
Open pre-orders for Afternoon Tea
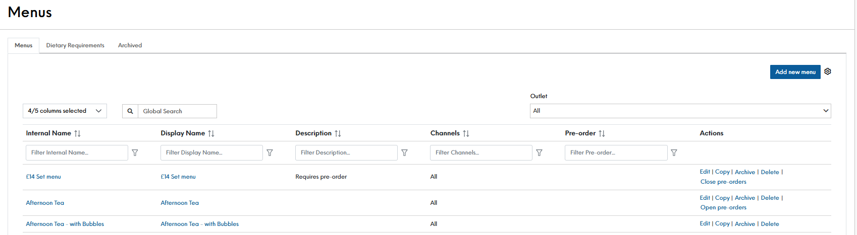723,207
